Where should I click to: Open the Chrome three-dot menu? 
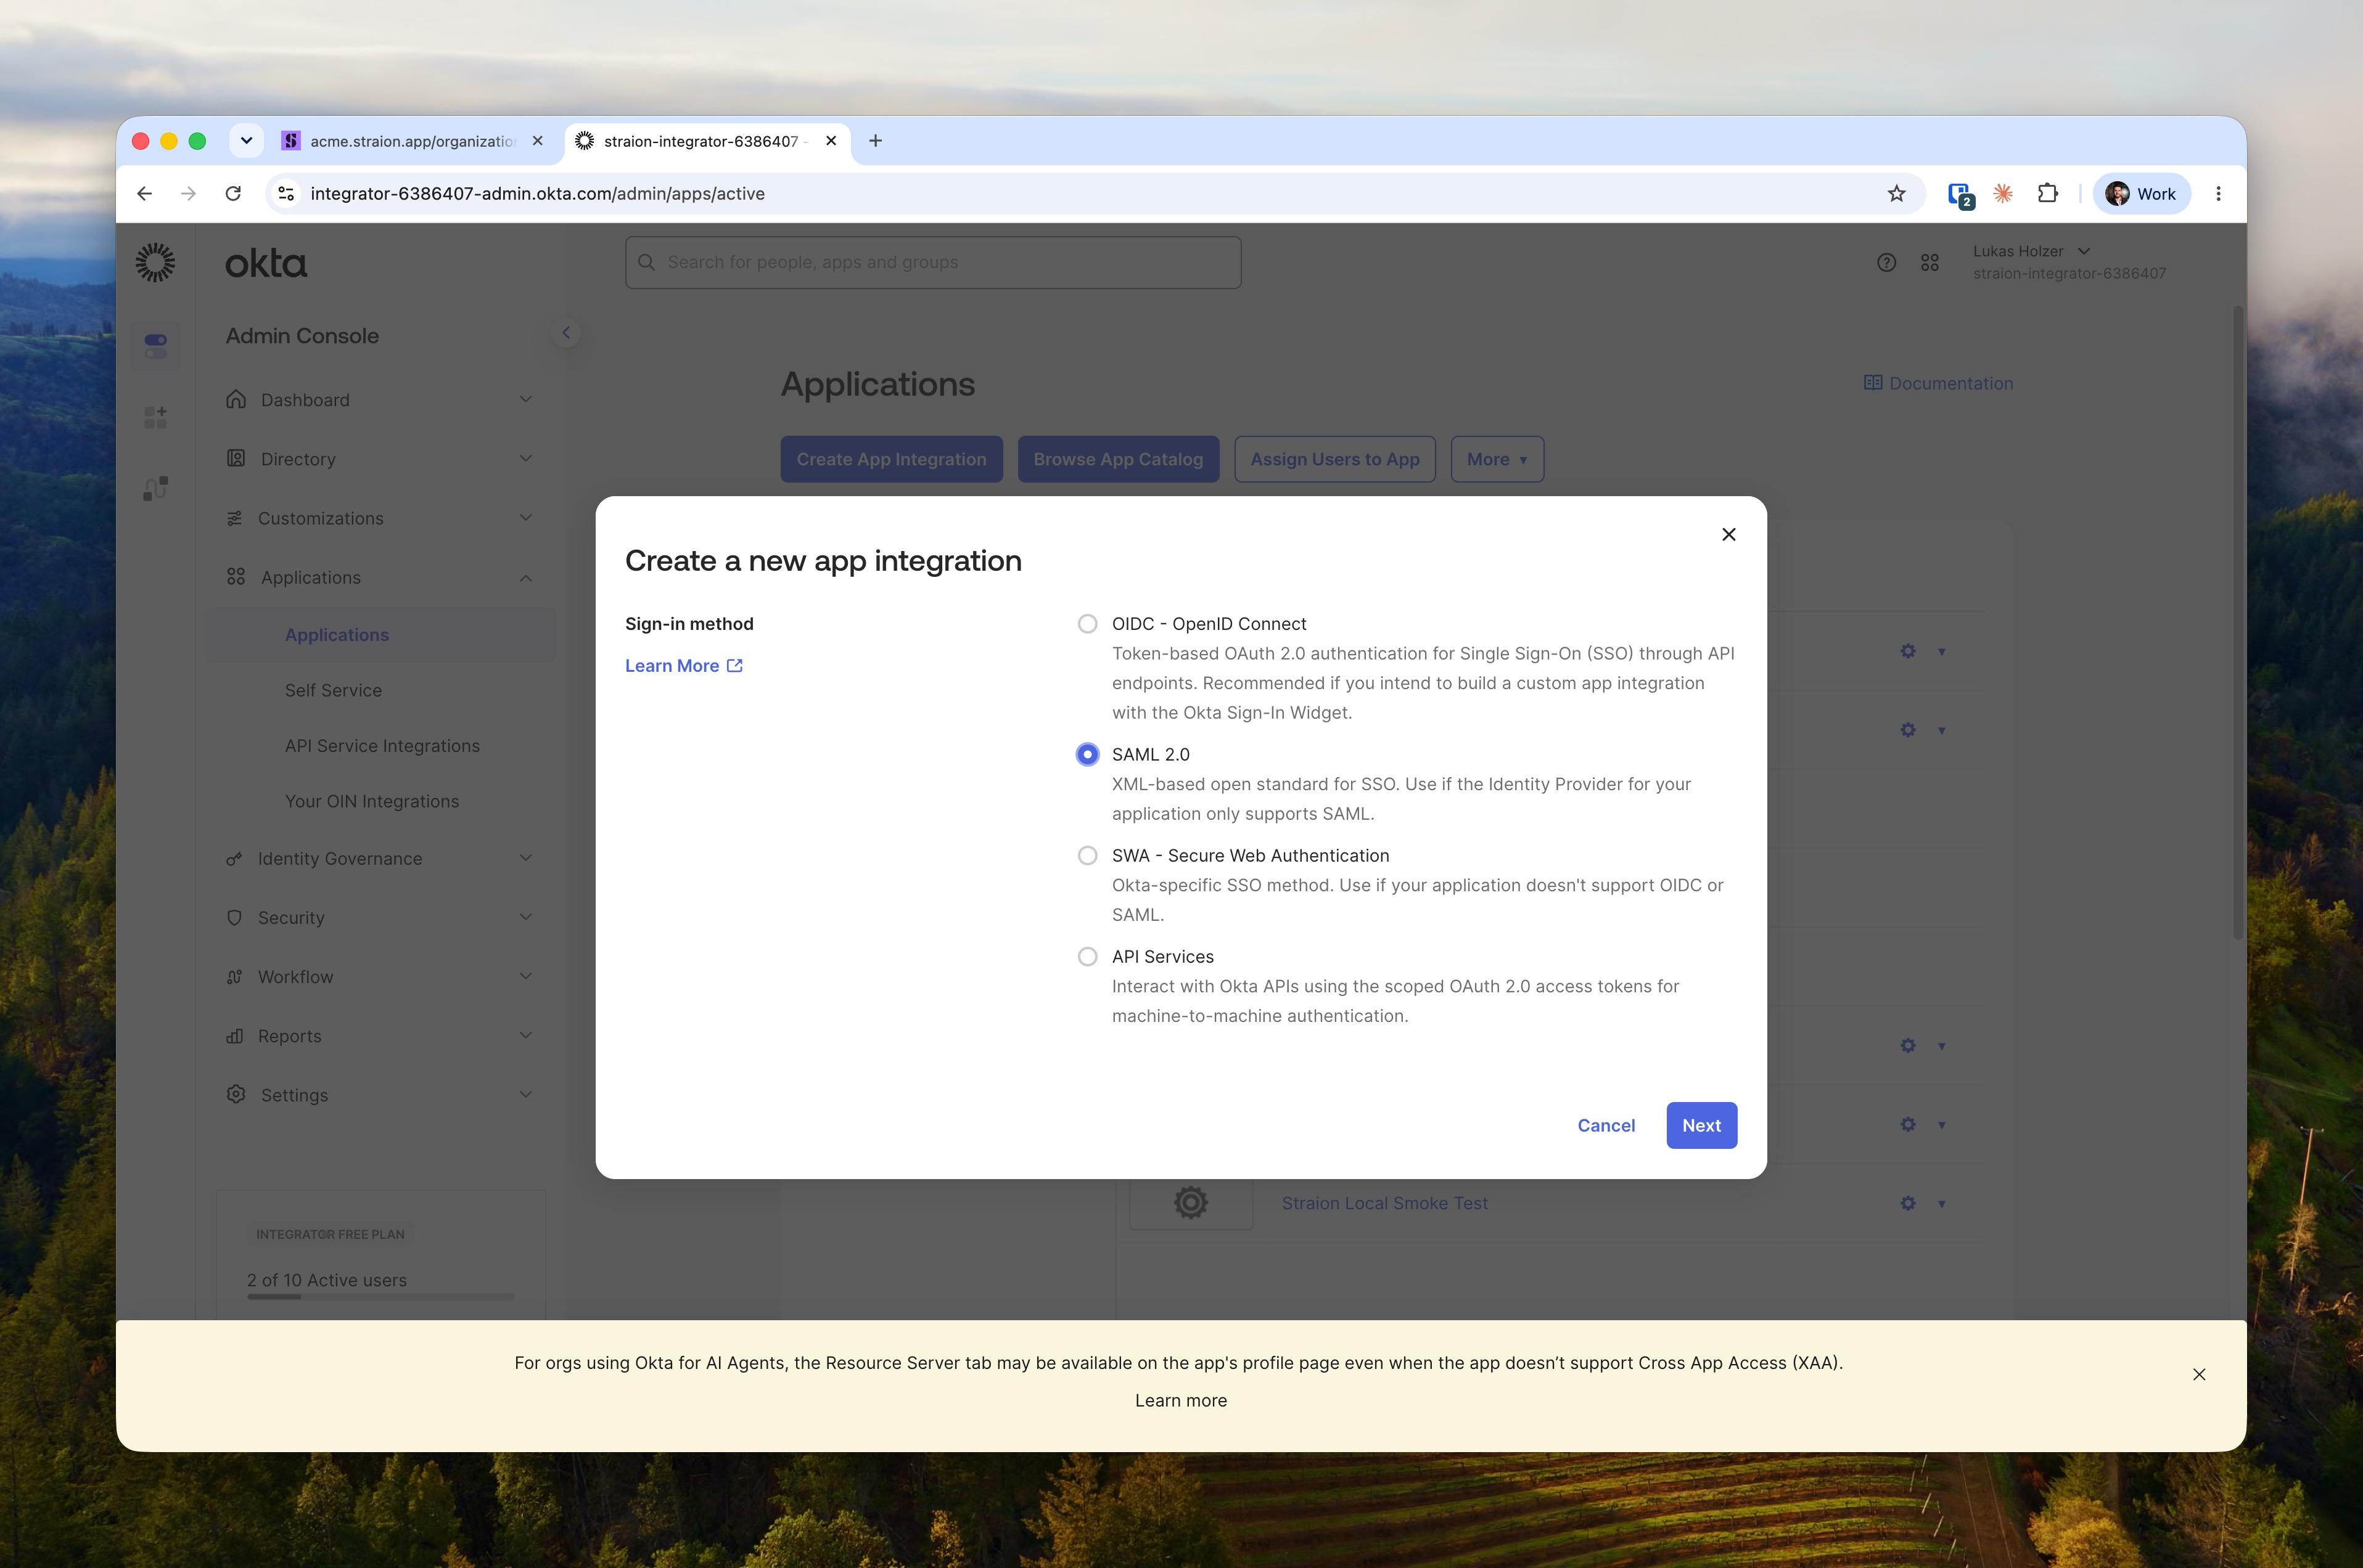(x=2218, y=194)
